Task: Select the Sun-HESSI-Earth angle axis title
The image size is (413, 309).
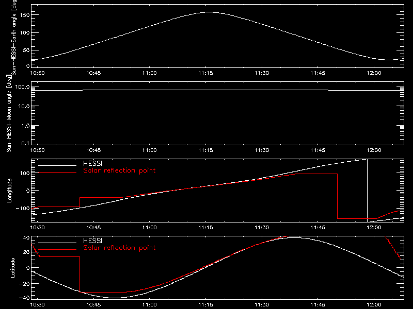Action: coord(14,38)
